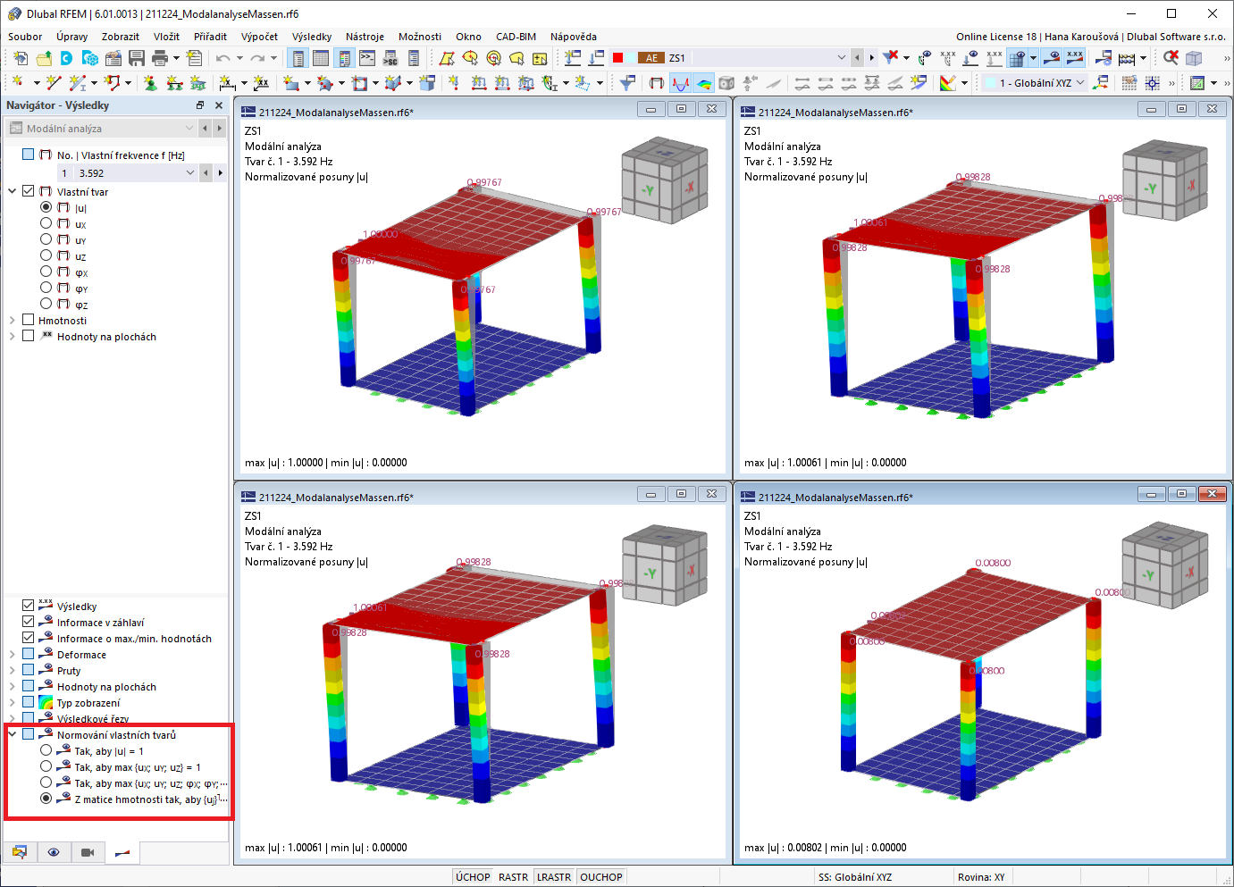Toggle the 'Informace v záhlaví' checkbox
This screenshot has width=1234, height=887.
click(x=28, y=622)
